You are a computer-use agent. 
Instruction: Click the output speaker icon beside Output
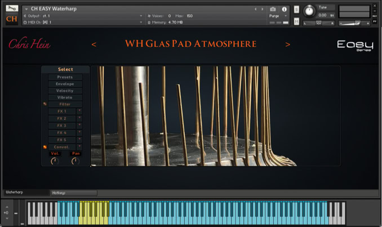point(25,16)
